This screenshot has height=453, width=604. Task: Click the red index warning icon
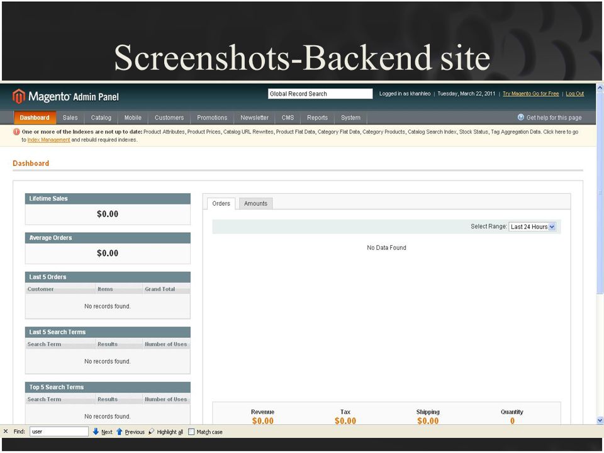point(16,131)
